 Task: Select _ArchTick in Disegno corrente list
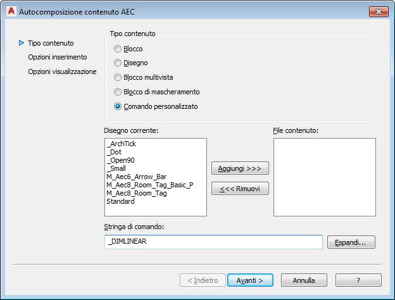[121, 144]
